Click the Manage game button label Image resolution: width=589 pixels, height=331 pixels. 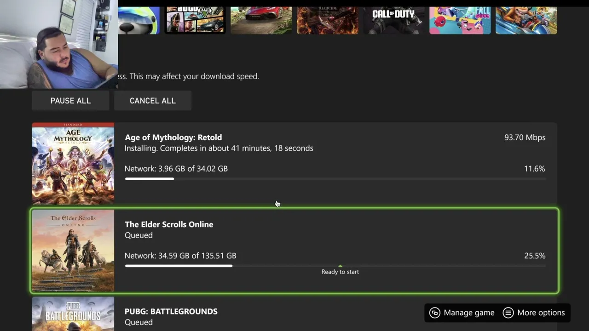point(469,313)
